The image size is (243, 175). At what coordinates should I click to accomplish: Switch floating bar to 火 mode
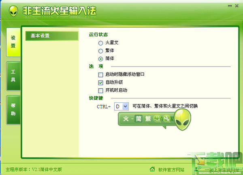tap(126, 119)
